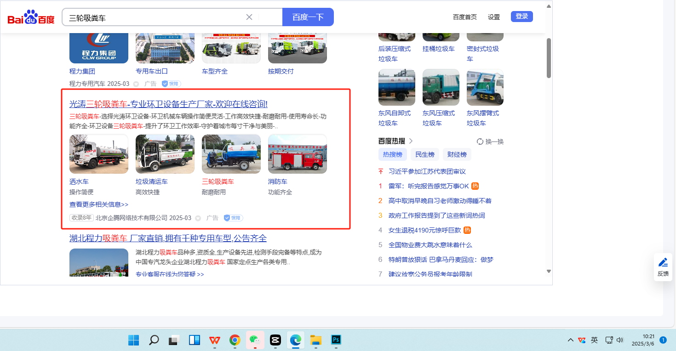This screenshot has width=676, height=351.
Task: Open the 消防车 link under the ad
Action: coord(278,181)
